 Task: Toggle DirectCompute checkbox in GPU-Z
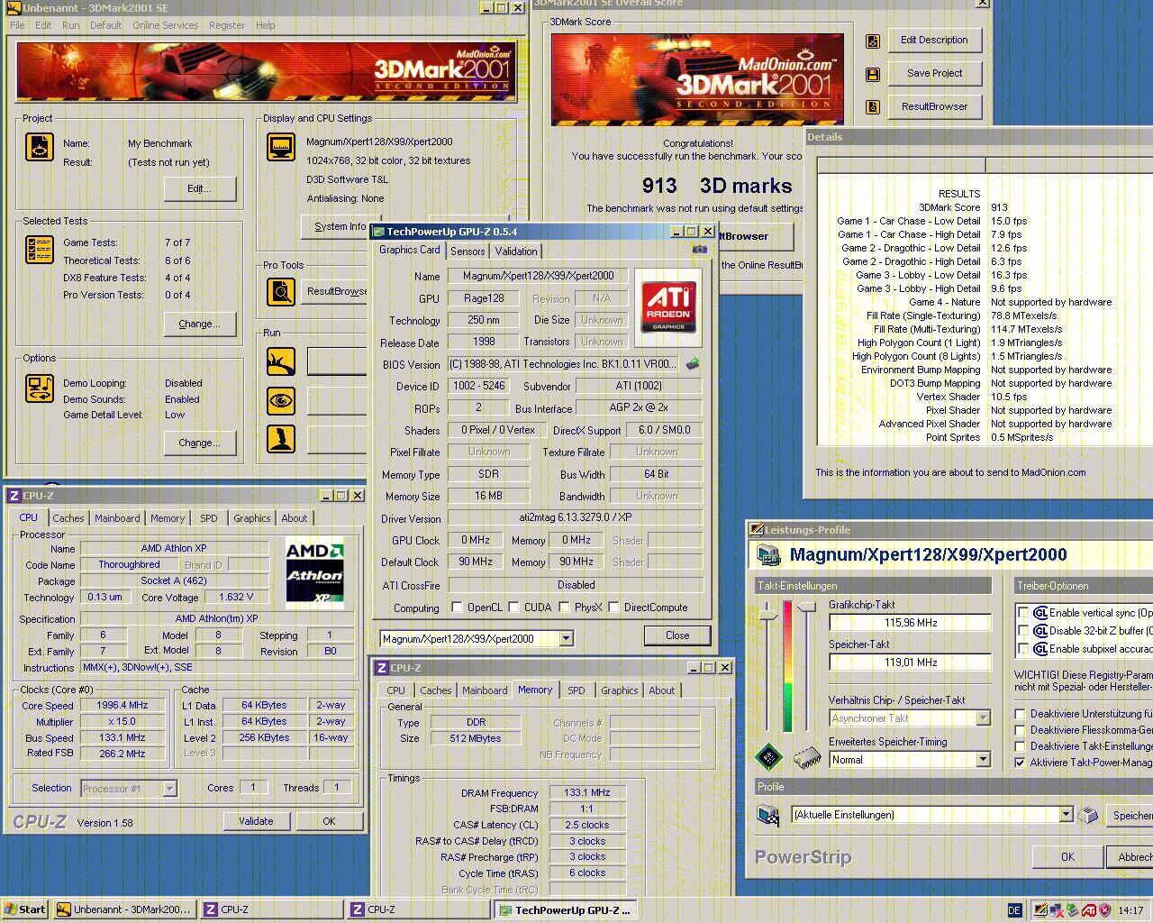(x=613, y=608)
